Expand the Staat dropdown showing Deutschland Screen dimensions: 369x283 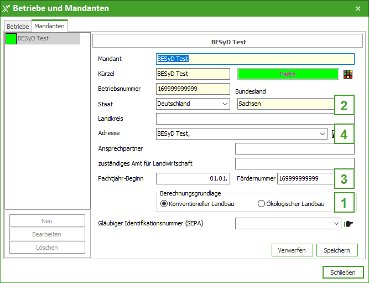pos(225,104)
